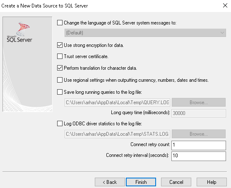
Task: Enable Use regional settings checkbox
Action: click(x=60, y=80)
